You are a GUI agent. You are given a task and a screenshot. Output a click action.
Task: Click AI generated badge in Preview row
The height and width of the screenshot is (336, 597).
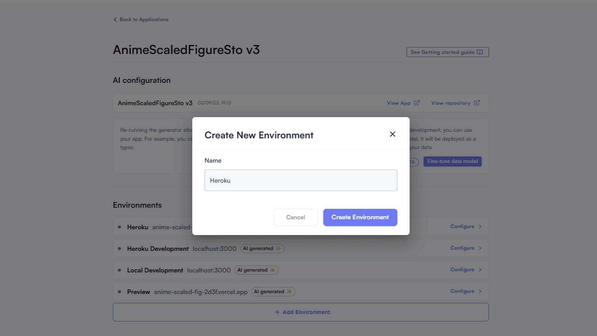(x=273, y=292)
